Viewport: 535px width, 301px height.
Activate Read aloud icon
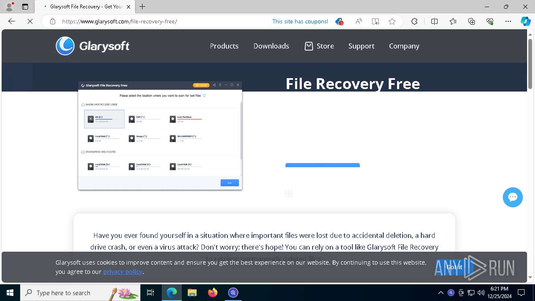pos(359,21)
